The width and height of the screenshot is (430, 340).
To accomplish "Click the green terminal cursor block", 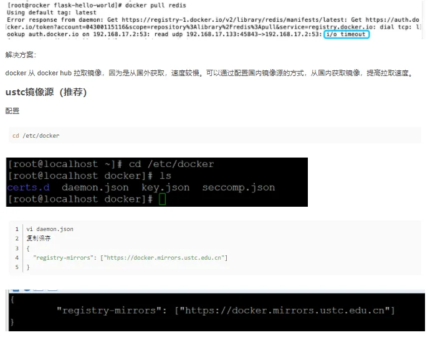I will [163, 199].
